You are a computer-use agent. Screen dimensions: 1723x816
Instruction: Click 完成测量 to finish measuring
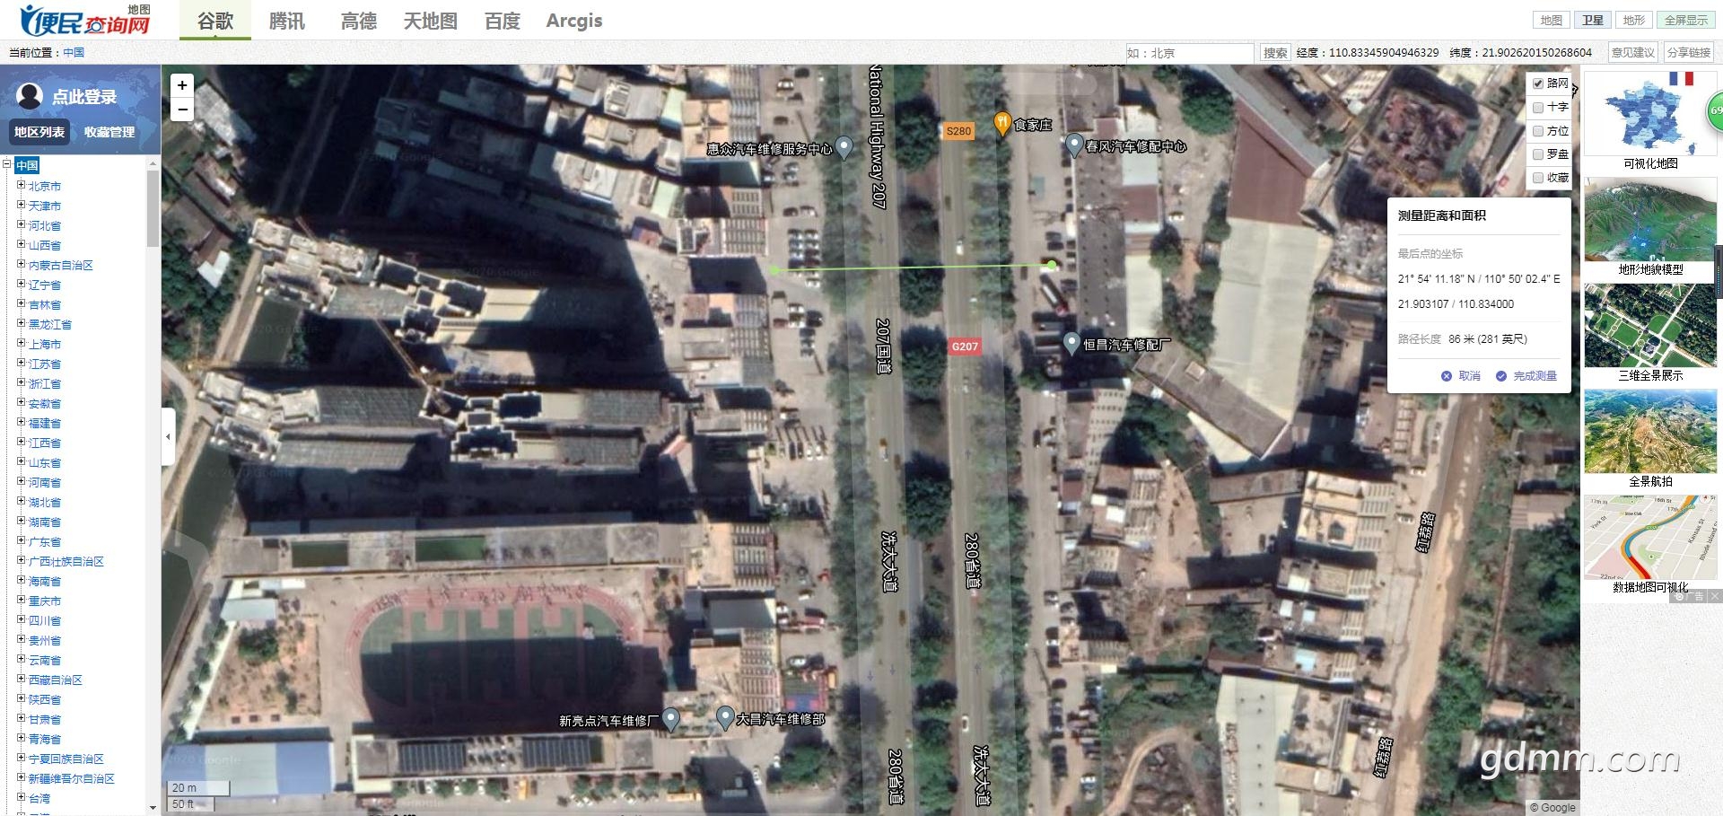tap(1526, 376)
